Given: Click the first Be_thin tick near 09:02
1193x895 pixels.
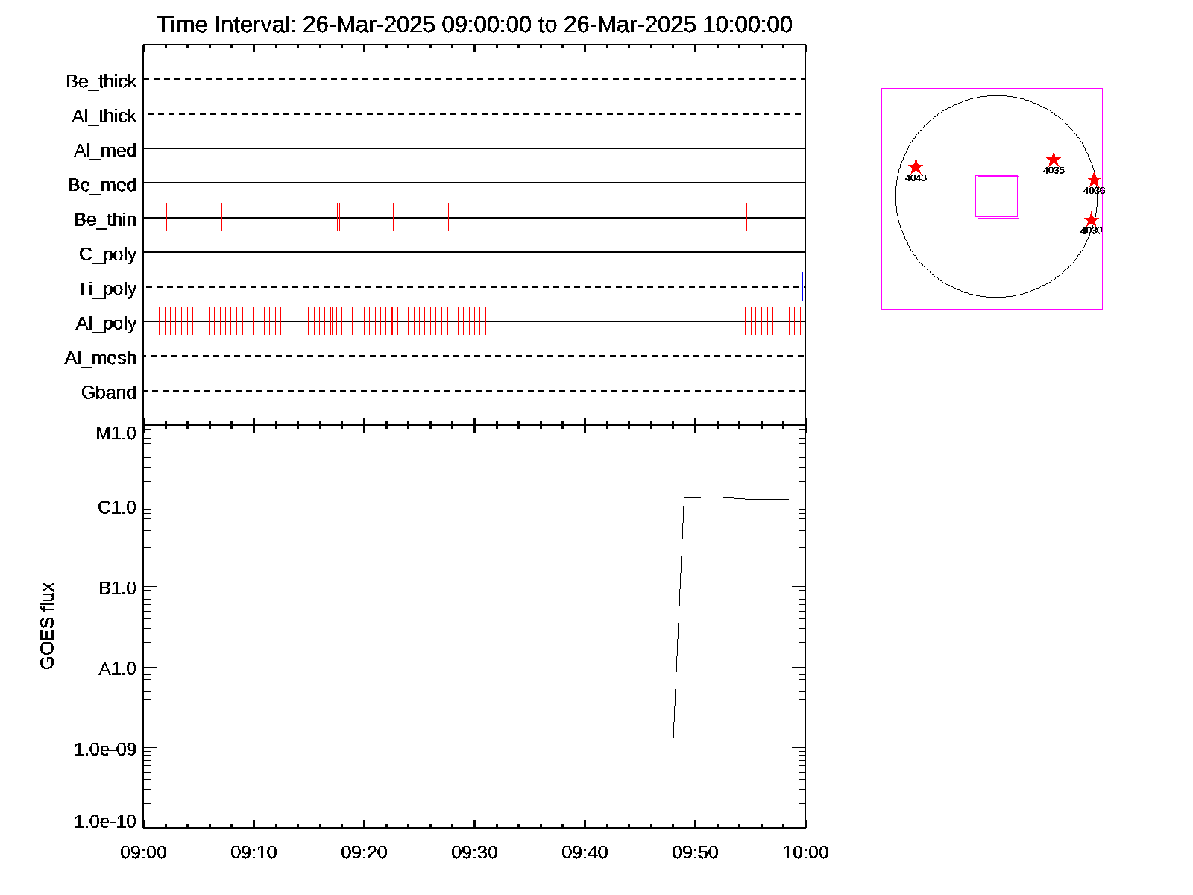Looking at the screenshot, I should 166,217.
